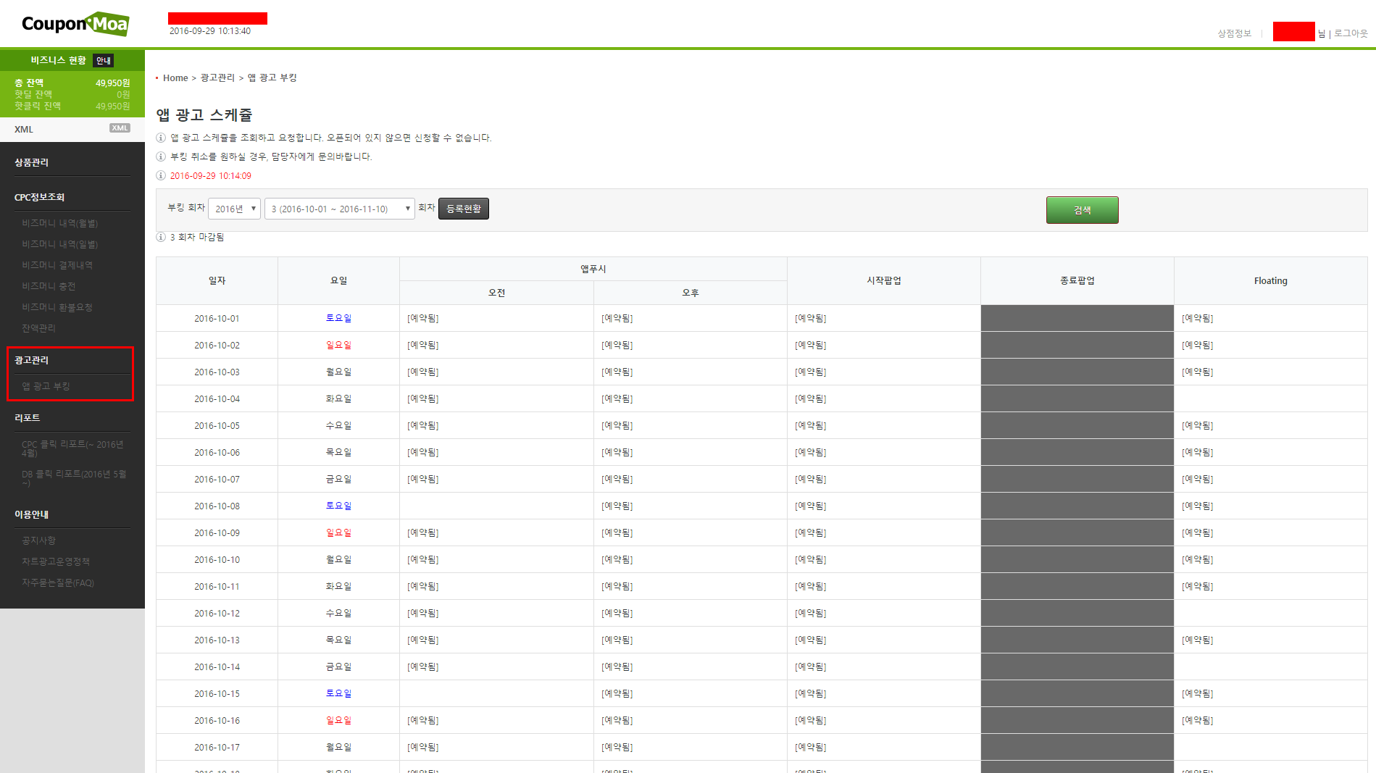1376x773 pixels.
Task: Click Home in the breadcrumb
Action: click(x=175, y=78)
